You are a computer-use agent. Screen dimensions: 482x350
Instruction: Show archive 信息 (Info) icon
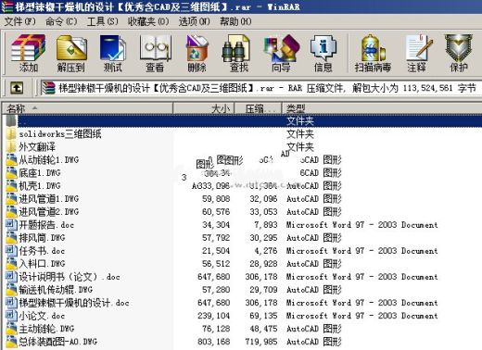323,53
